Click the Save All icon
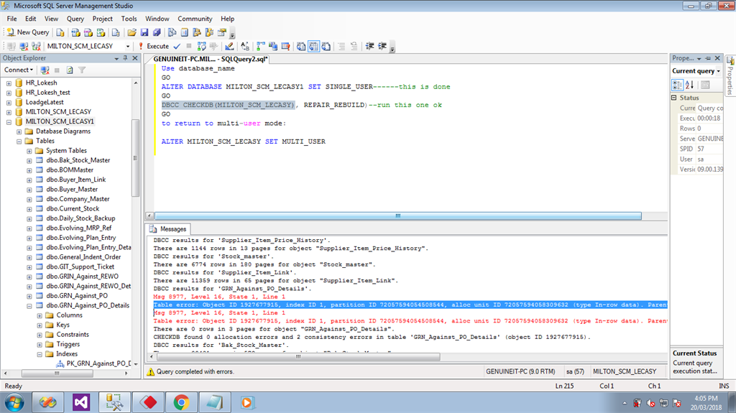The width and height of the screenshot is (736, 413). pyautogui.click(x=157, y=32)
